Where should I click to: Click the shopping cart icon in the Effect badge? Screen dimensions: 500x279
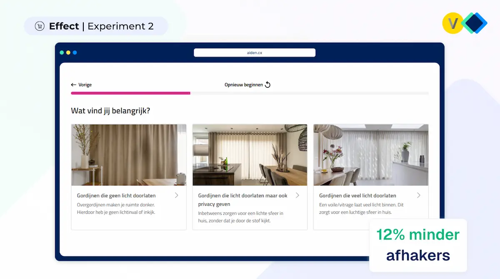pos(40,26)
